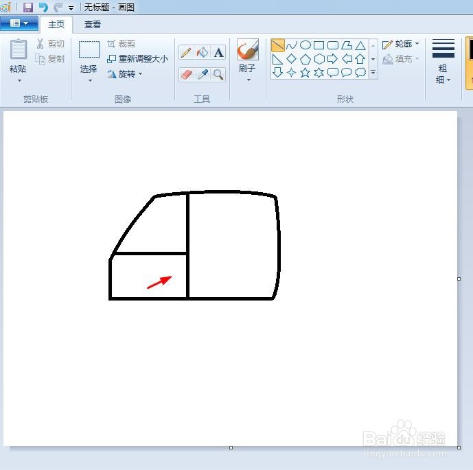Switch to the 查看 tab
This screenshot has height=470, width=473.
[92, 25]
